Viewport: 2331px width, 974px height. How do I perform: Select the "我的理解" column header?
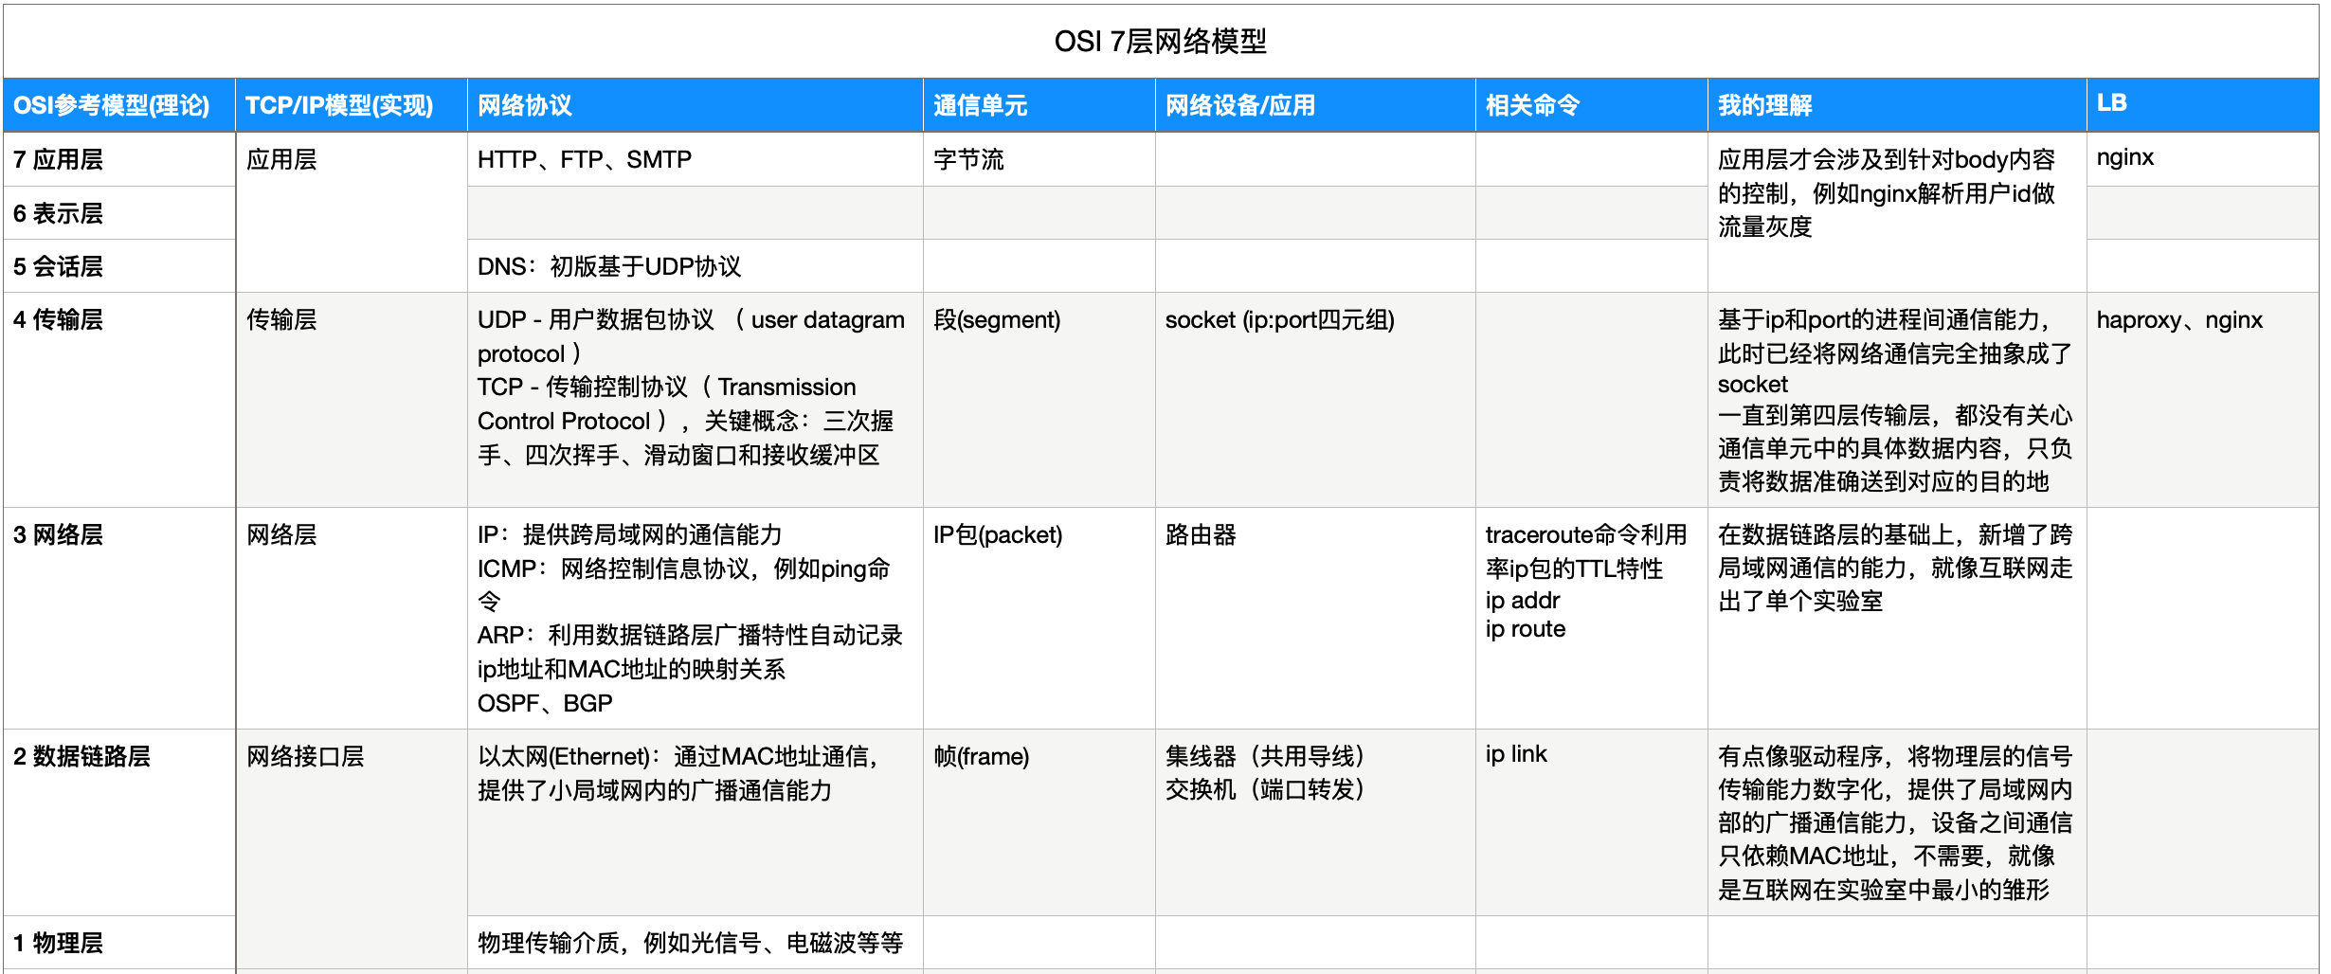1764,105
